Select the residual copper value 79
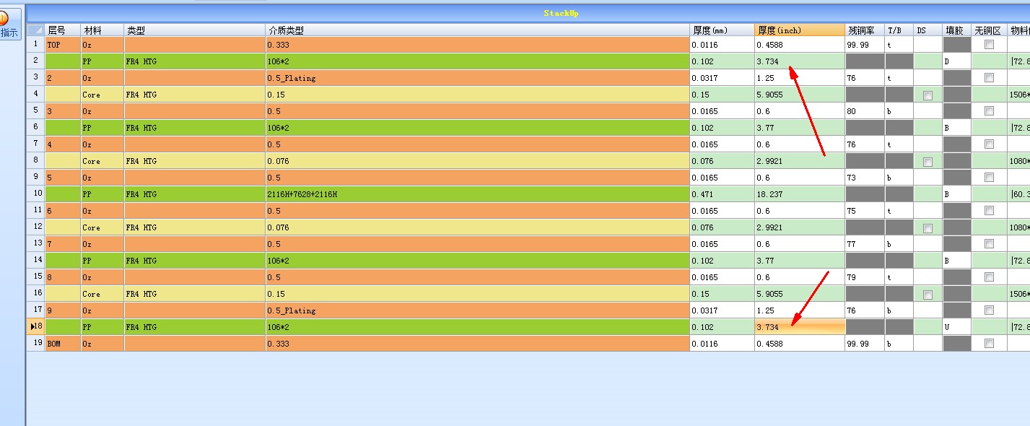 (865, 277)
